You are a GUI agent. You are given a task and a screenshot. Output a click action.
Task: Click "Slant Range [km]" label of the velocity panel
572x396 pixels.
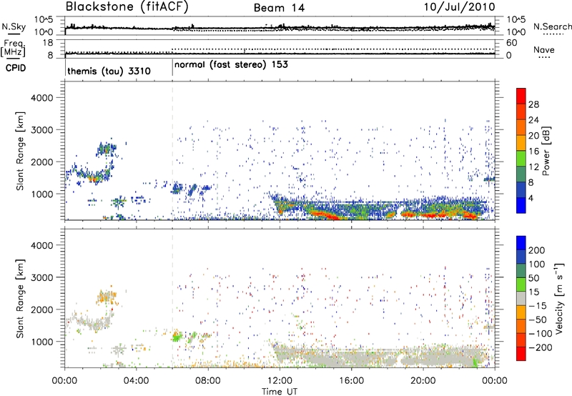(x=20, y=298)
